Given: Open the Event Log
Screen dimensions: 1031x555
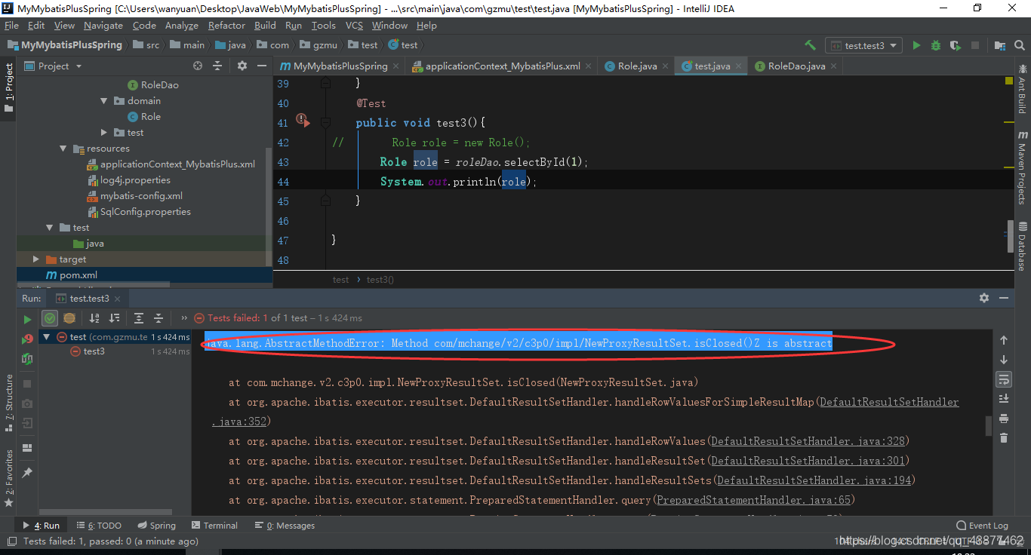Looking at the screenshot, I should coord(982,525).
